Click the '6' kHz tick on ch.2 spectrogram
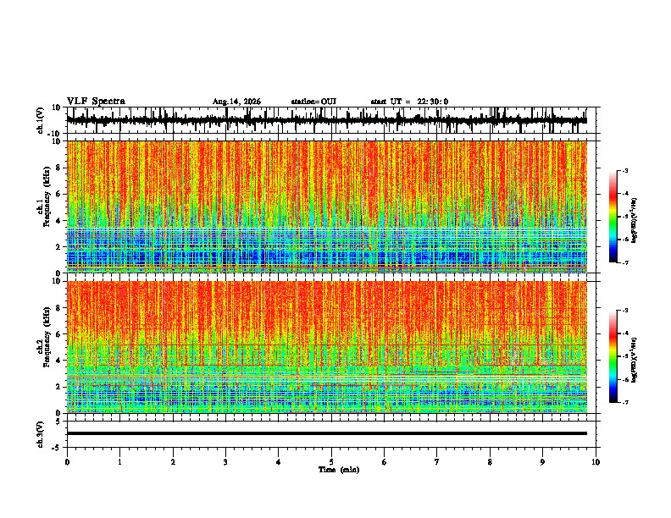This screenshot has width=671, height=518. coord(58,334)
